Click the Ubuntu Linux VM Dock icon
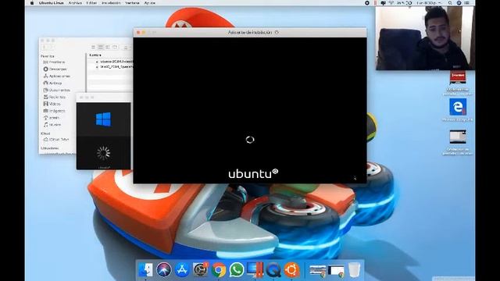This screenshot has height=281, width=500. [x=291, y=270]
